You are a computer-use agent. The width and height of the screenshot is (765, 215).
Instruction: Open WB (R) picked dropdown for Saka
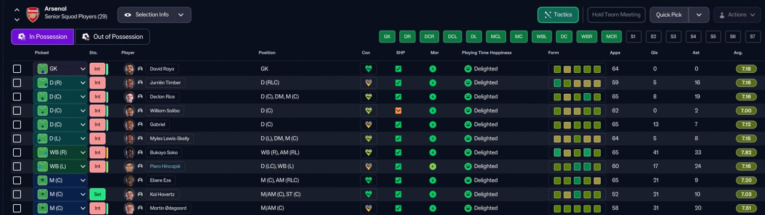click(x=60, y=152)
